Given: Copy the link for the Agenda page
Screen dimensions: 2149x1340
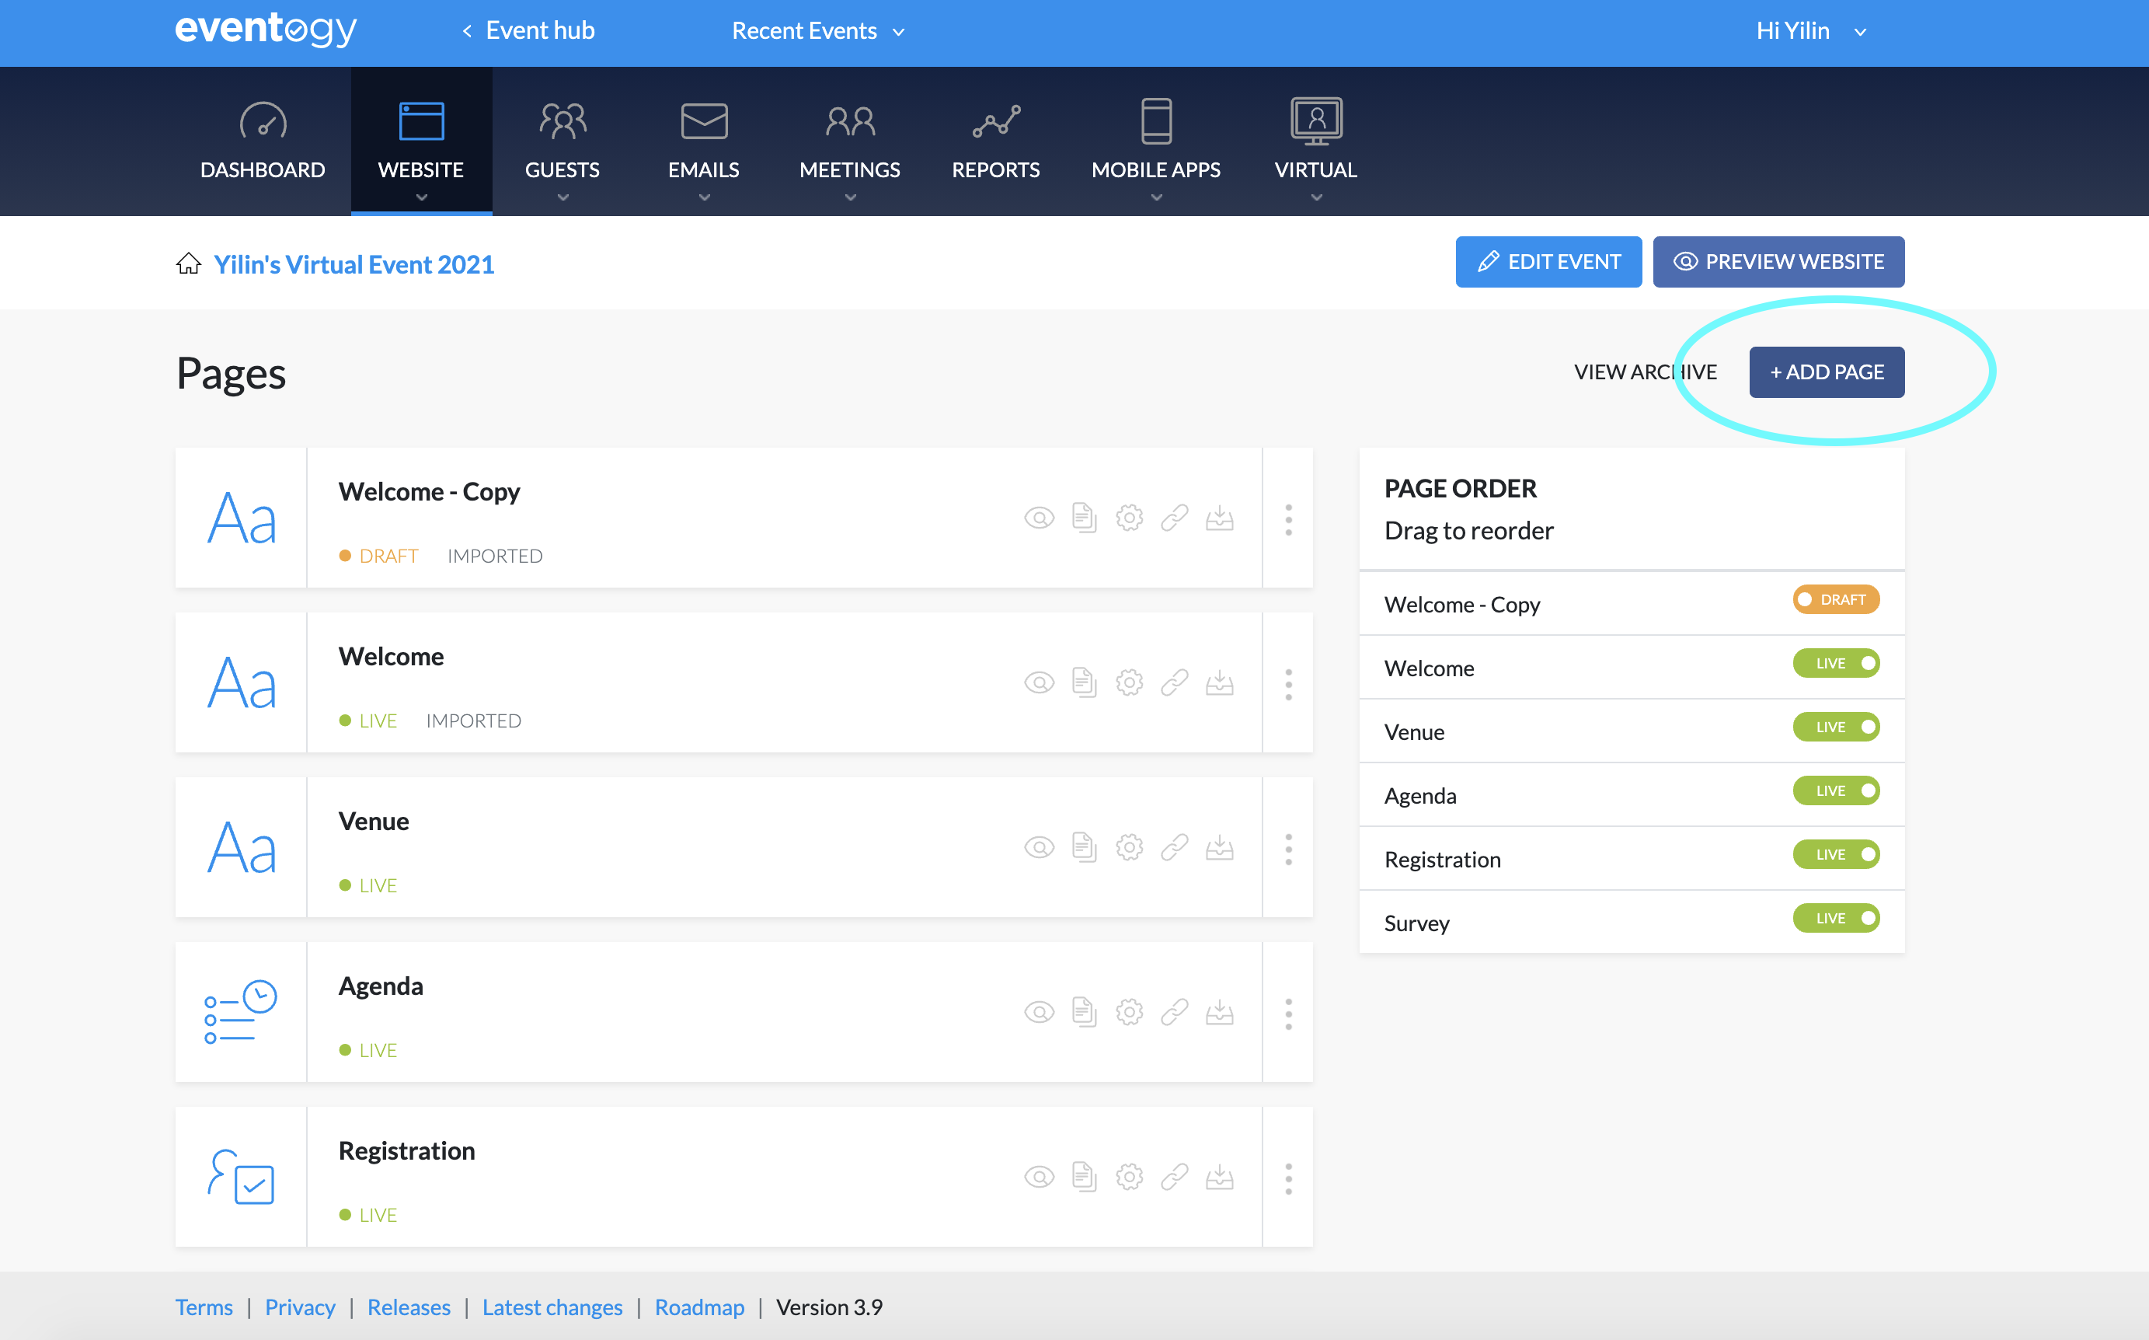Looking at the screenshot, I should (1176, 1012).
